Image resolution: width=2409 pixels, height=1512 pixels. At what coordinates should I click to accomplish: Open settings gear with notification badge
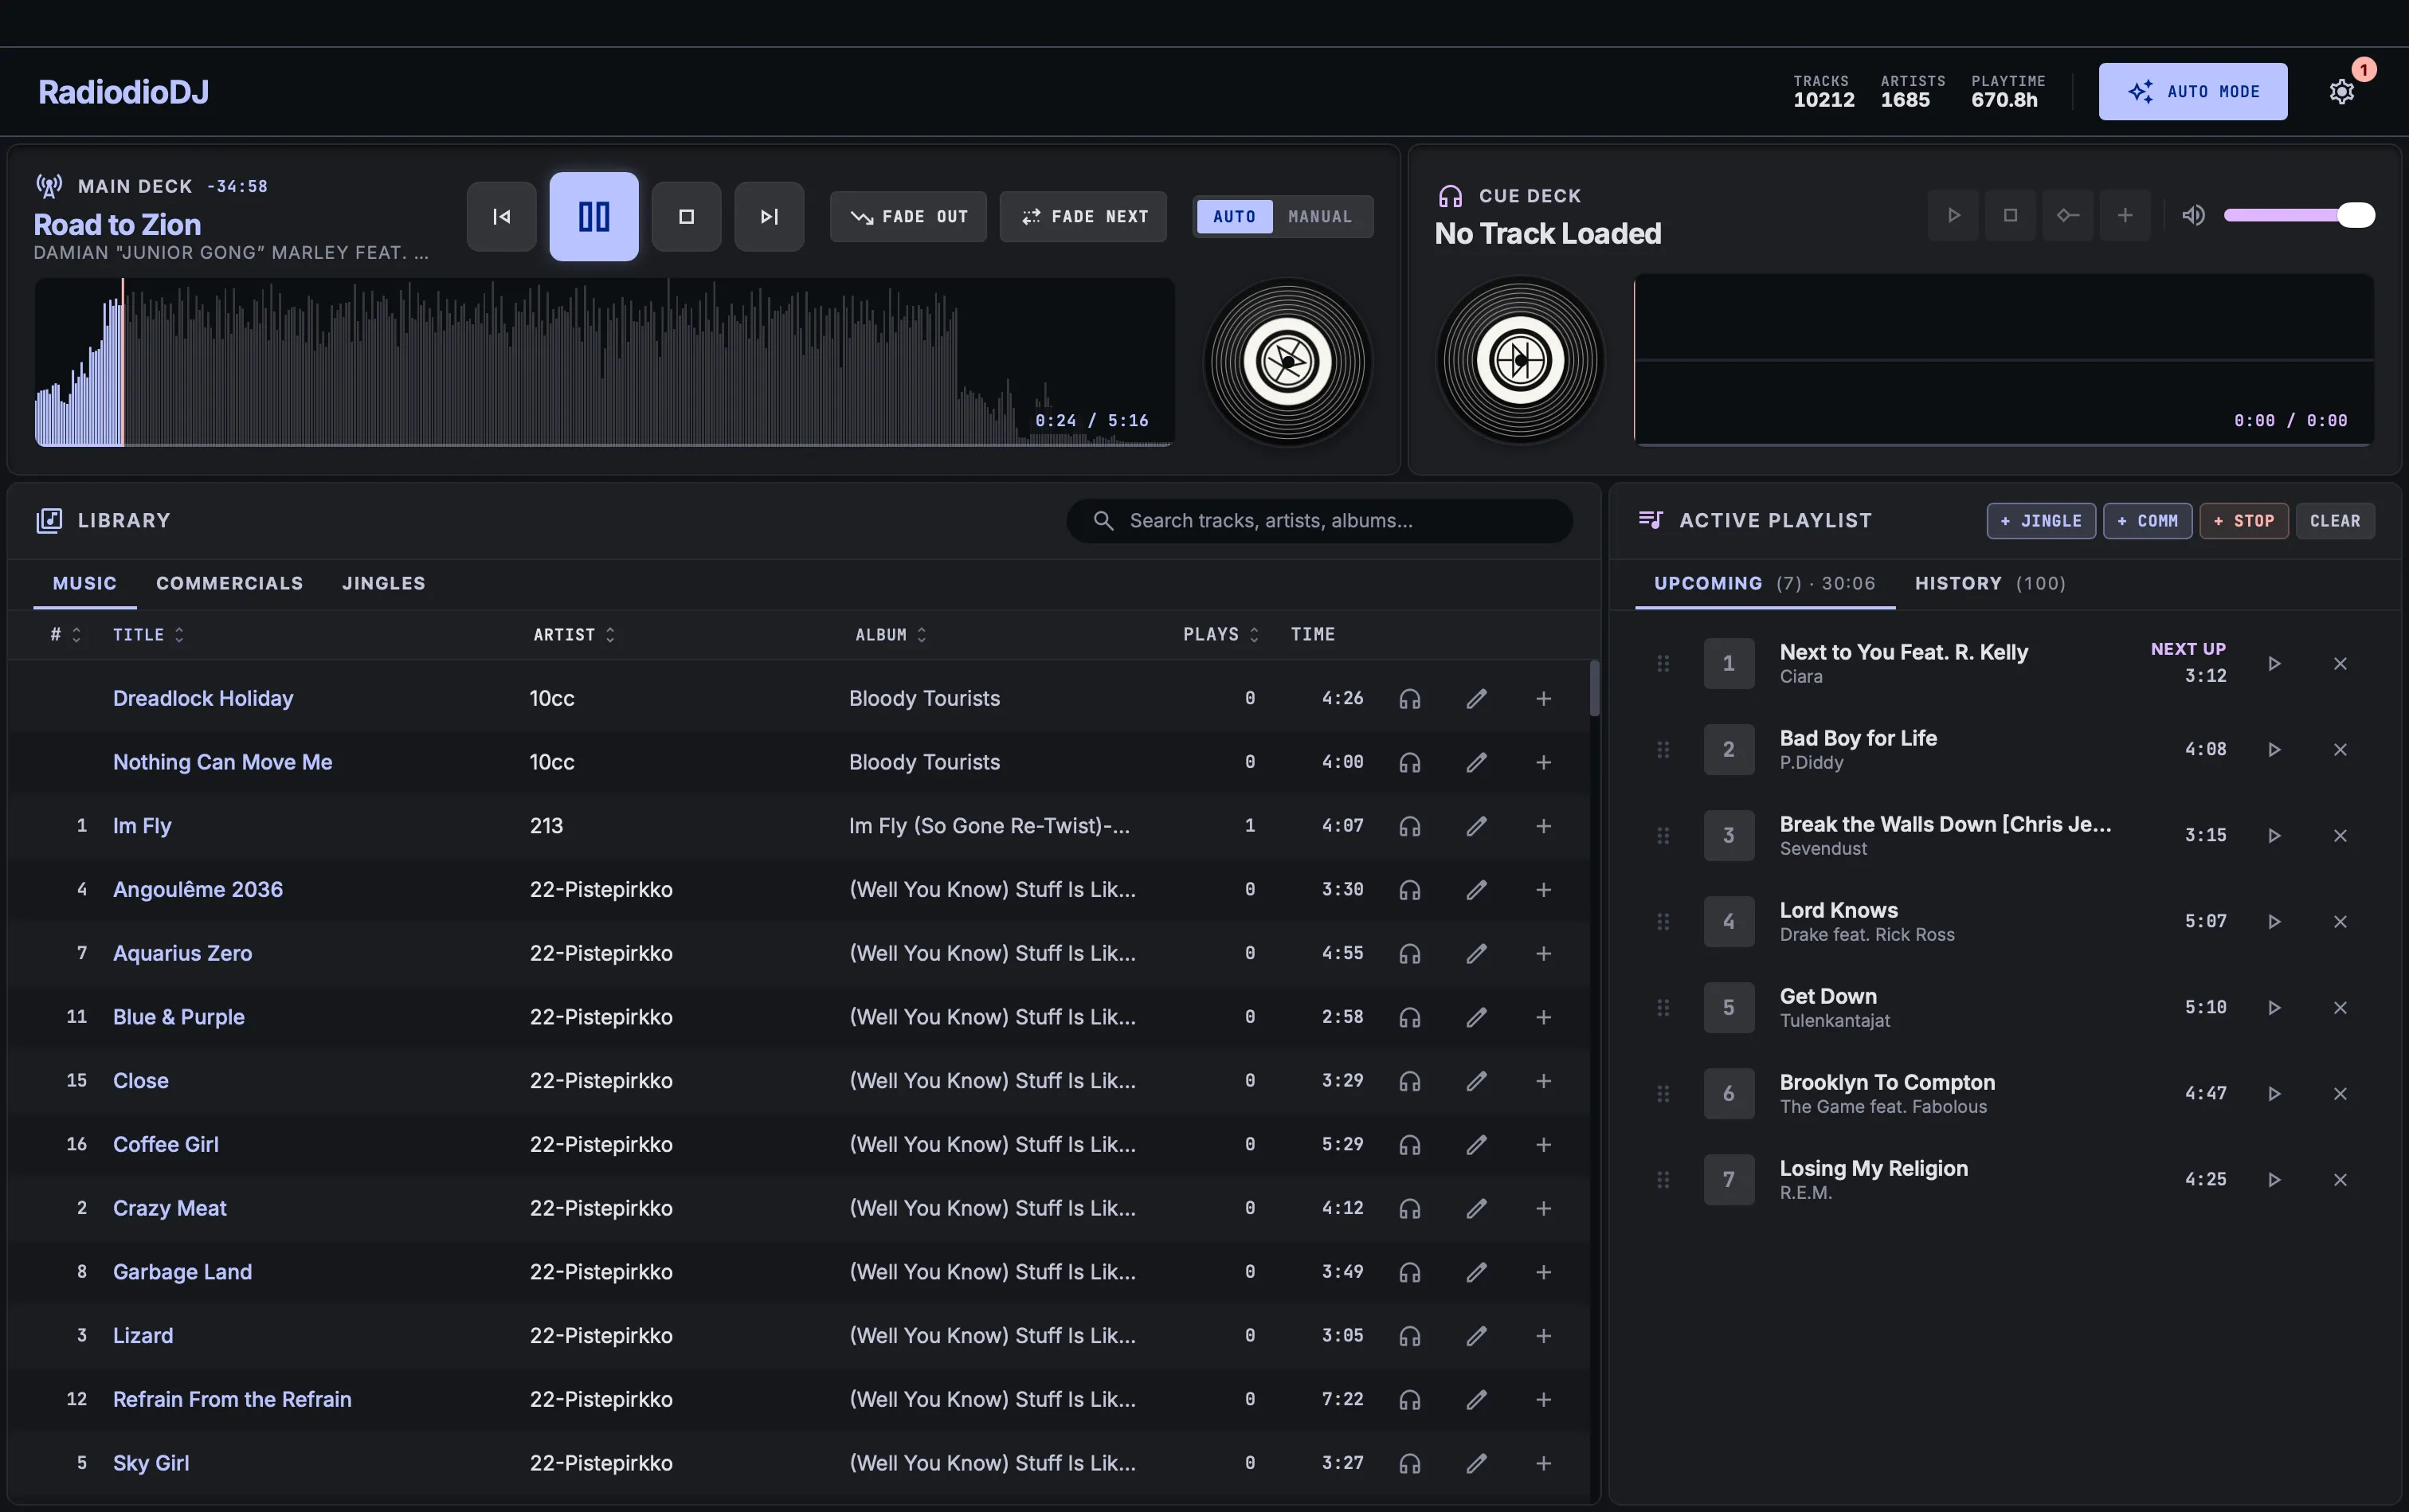pos(2342,92)
